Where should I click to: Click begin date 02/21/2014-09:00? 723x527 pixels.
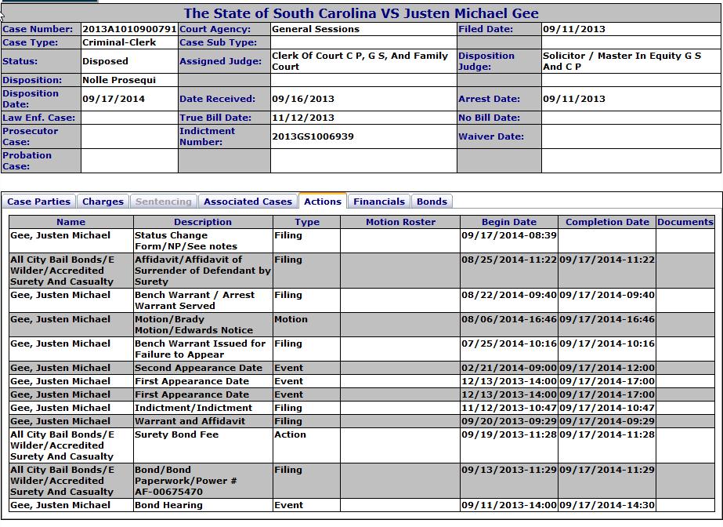pos(508,369)
